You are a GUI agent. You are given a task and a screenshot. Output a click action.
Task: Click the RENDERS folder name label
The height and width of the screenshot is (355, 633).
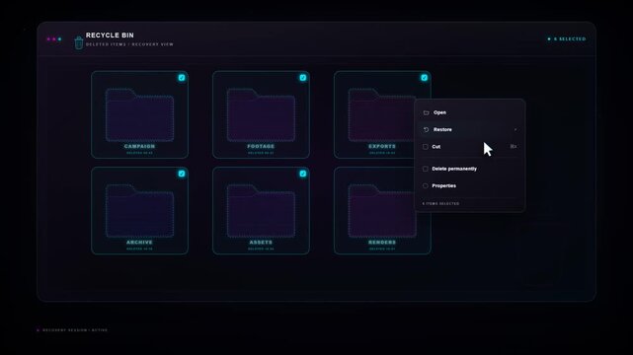[382, 243]
